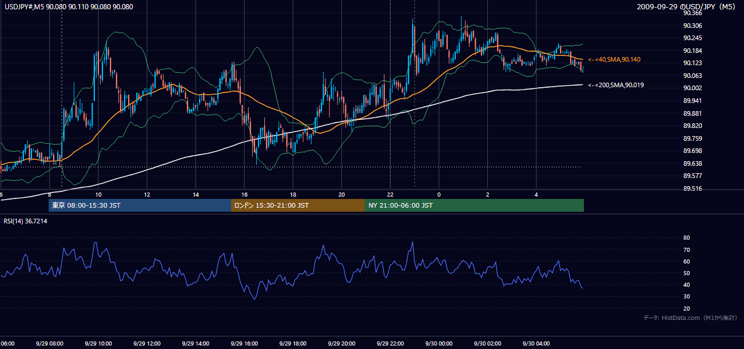Image resolution: width=744 pixels, height=349 pixels.
Task: Click price level 90.184 on the axis
Action: click(x=692, y=51)
